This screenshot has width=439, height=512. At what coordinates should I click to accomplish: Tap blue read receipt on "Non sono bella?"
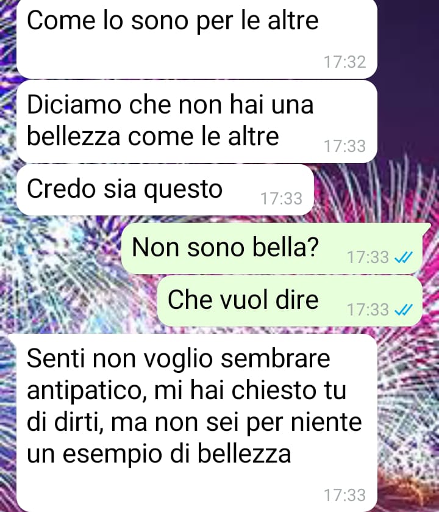click(404, 258)
